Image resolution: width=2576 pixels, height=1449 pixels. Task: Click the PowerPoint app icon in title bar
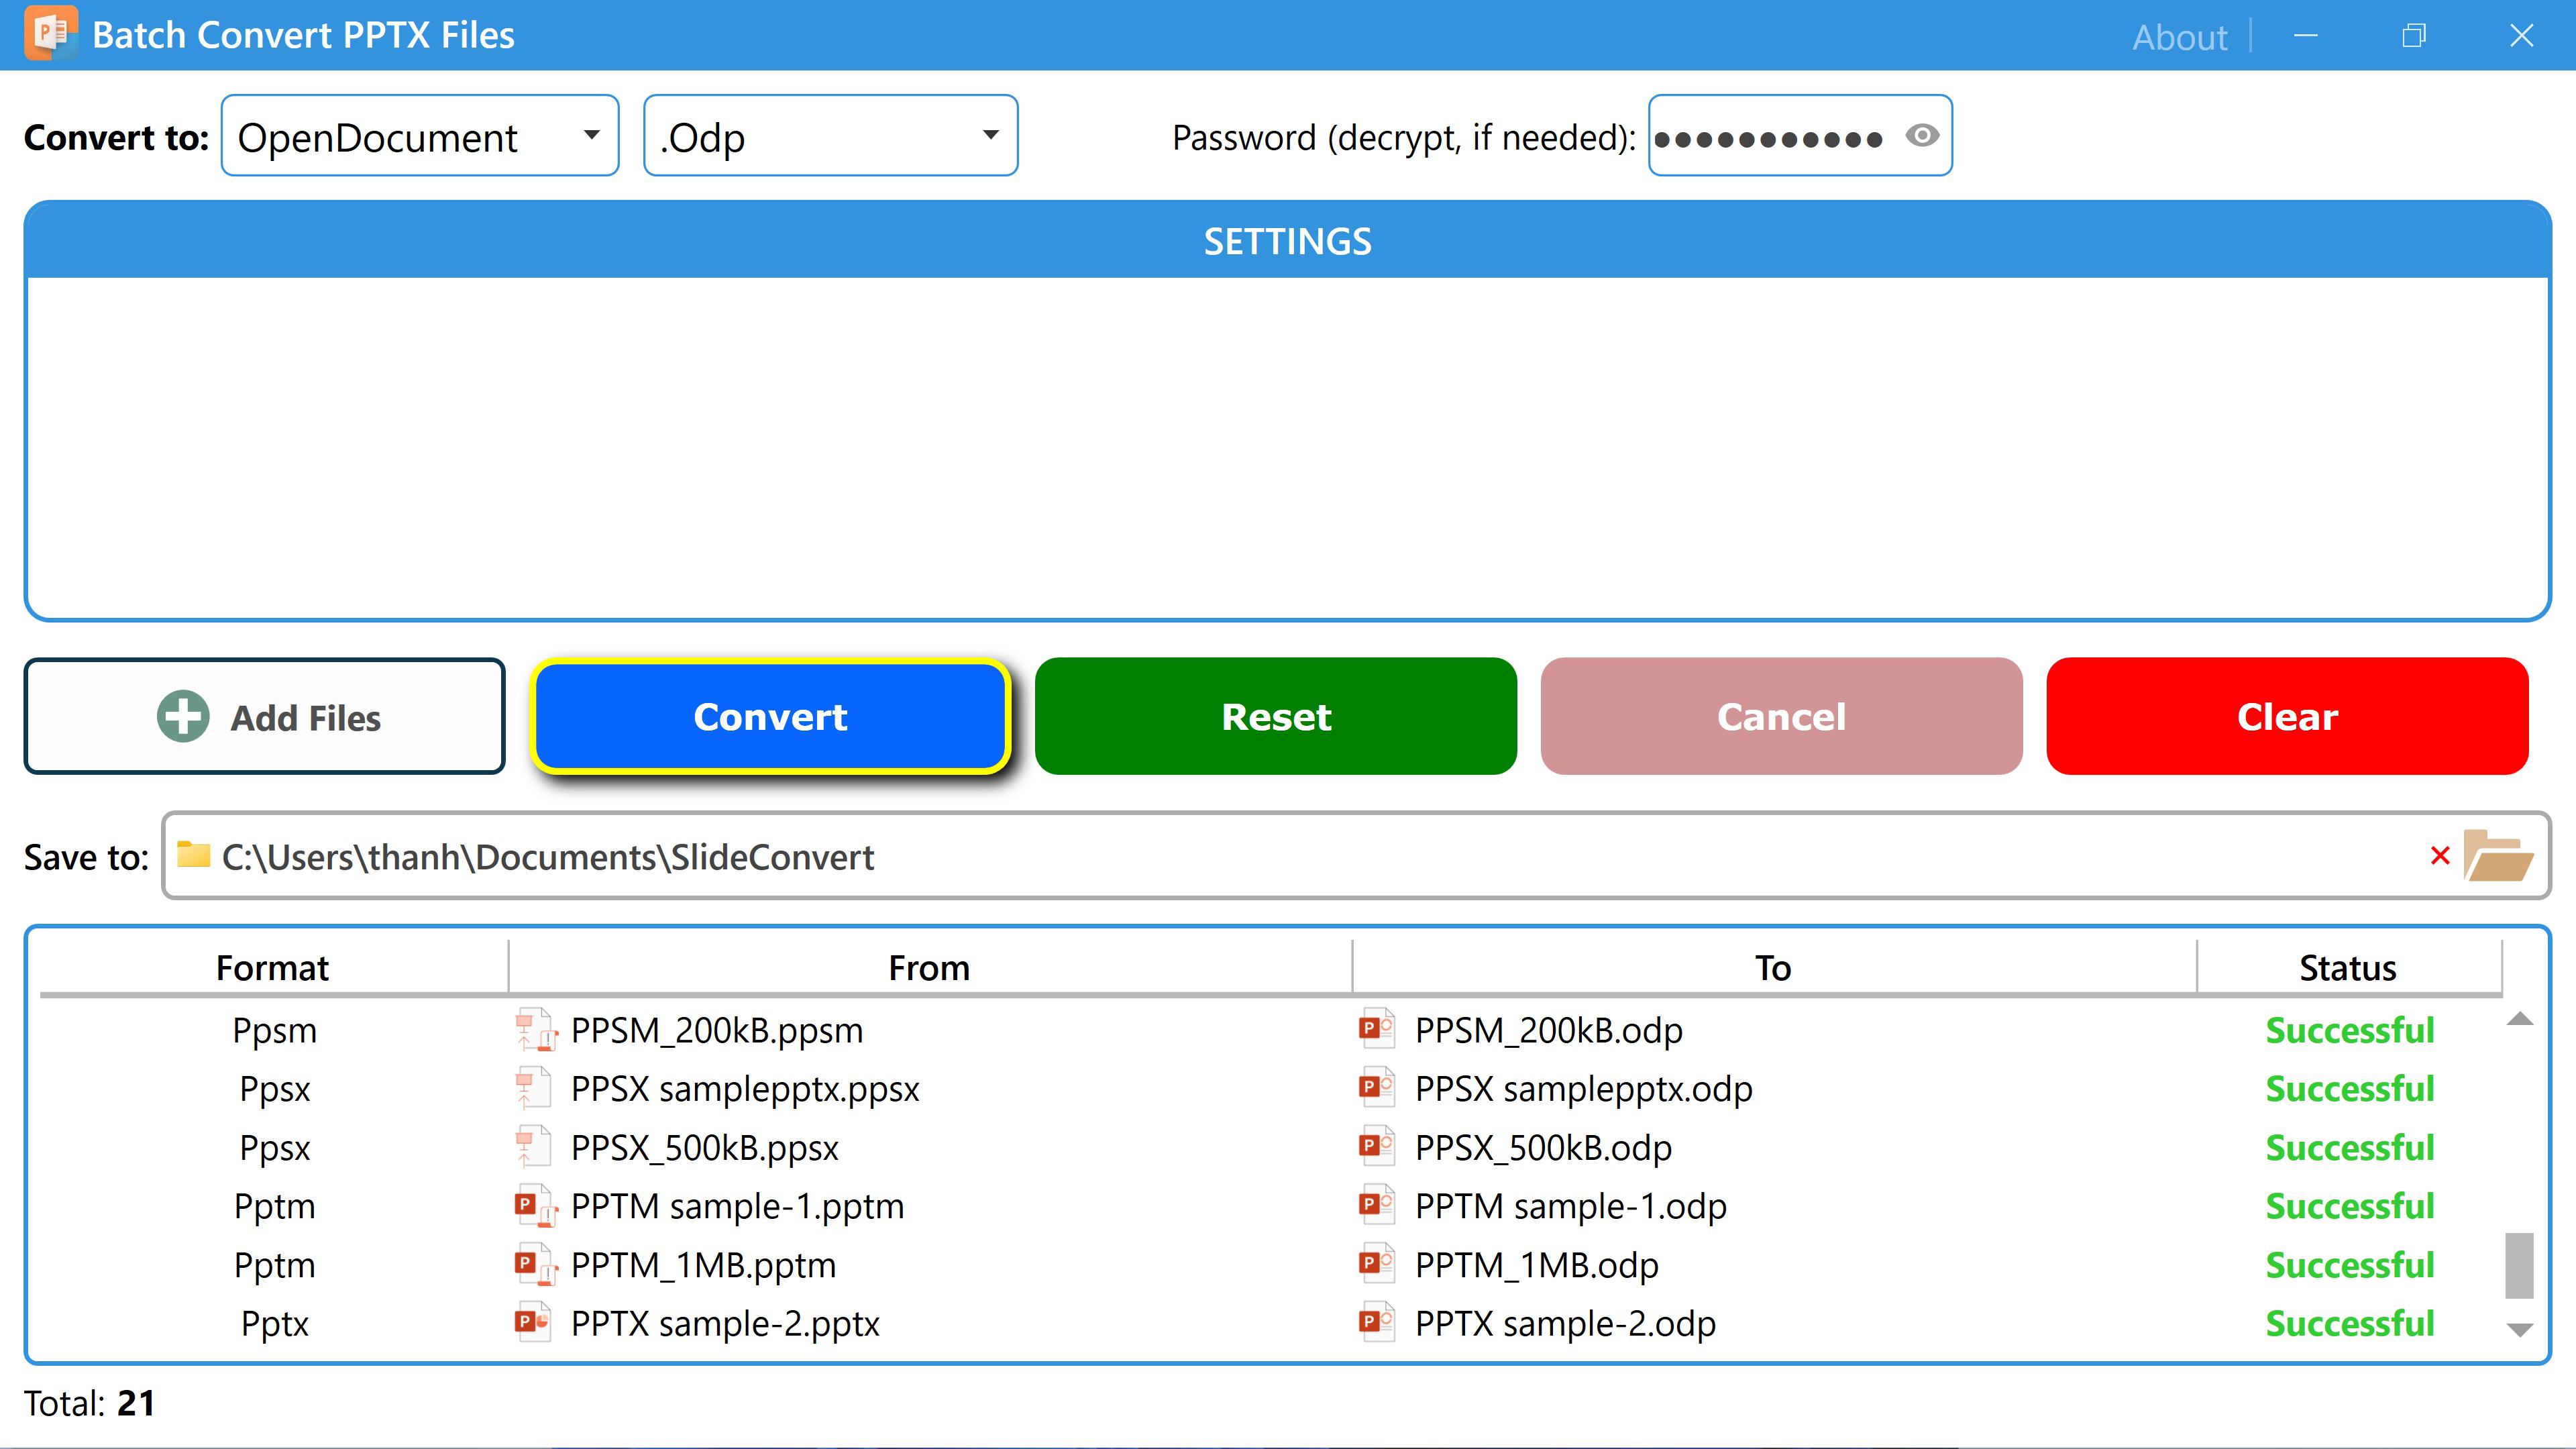(x=50, y=34)
